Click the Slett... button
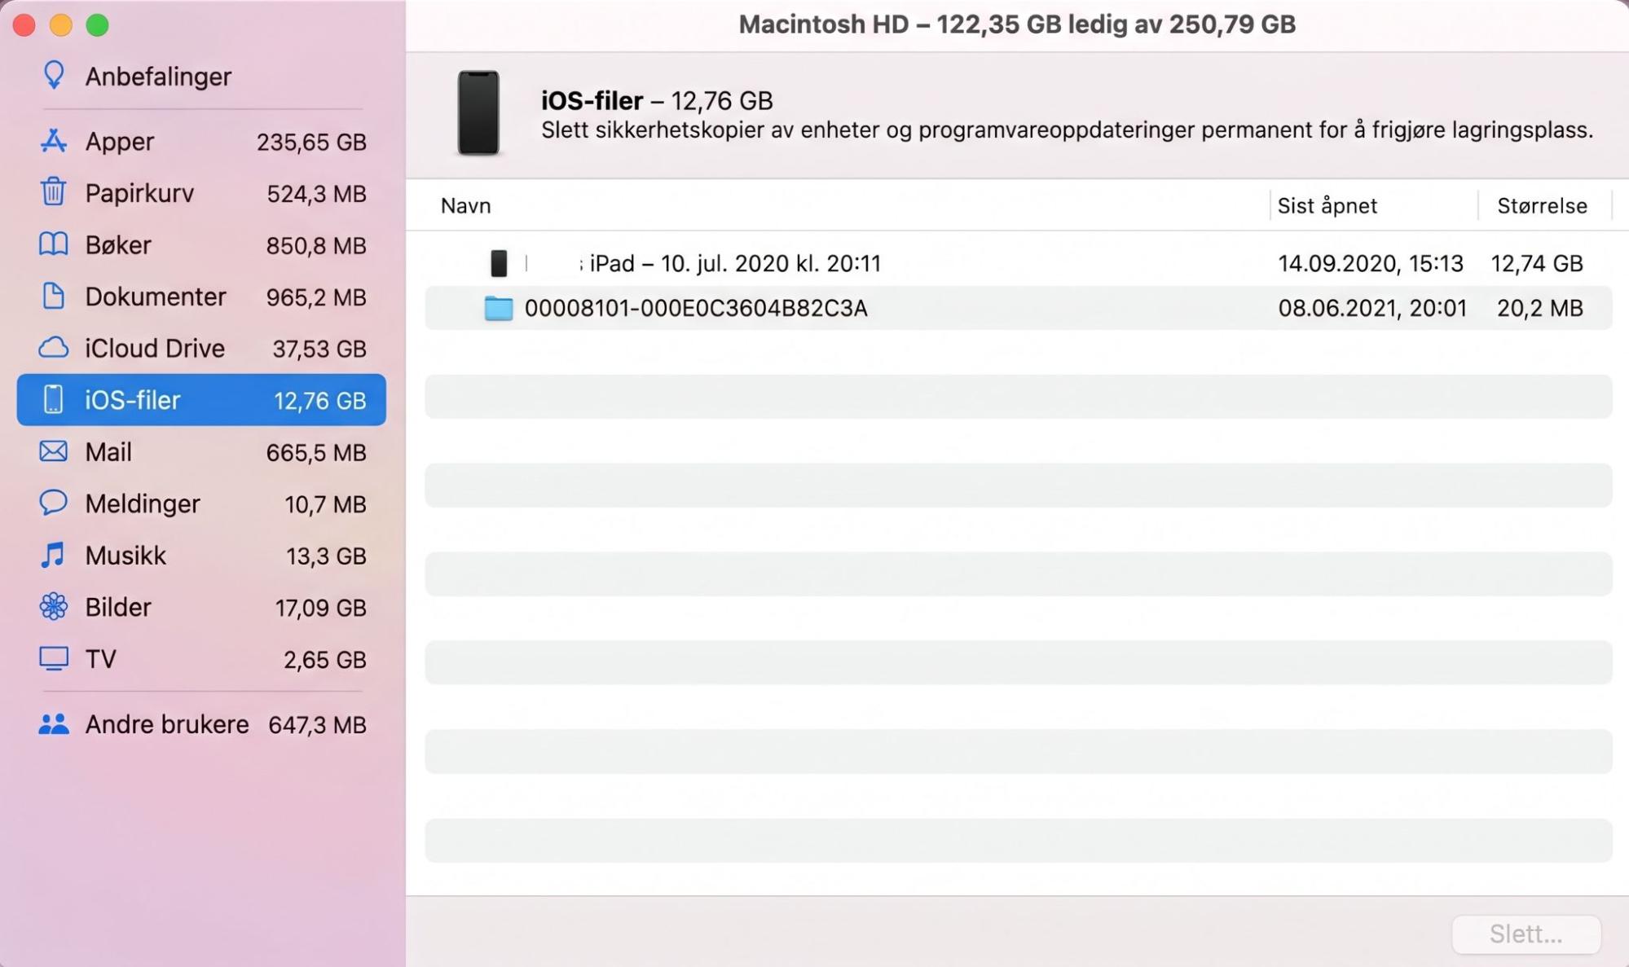 1526,934
